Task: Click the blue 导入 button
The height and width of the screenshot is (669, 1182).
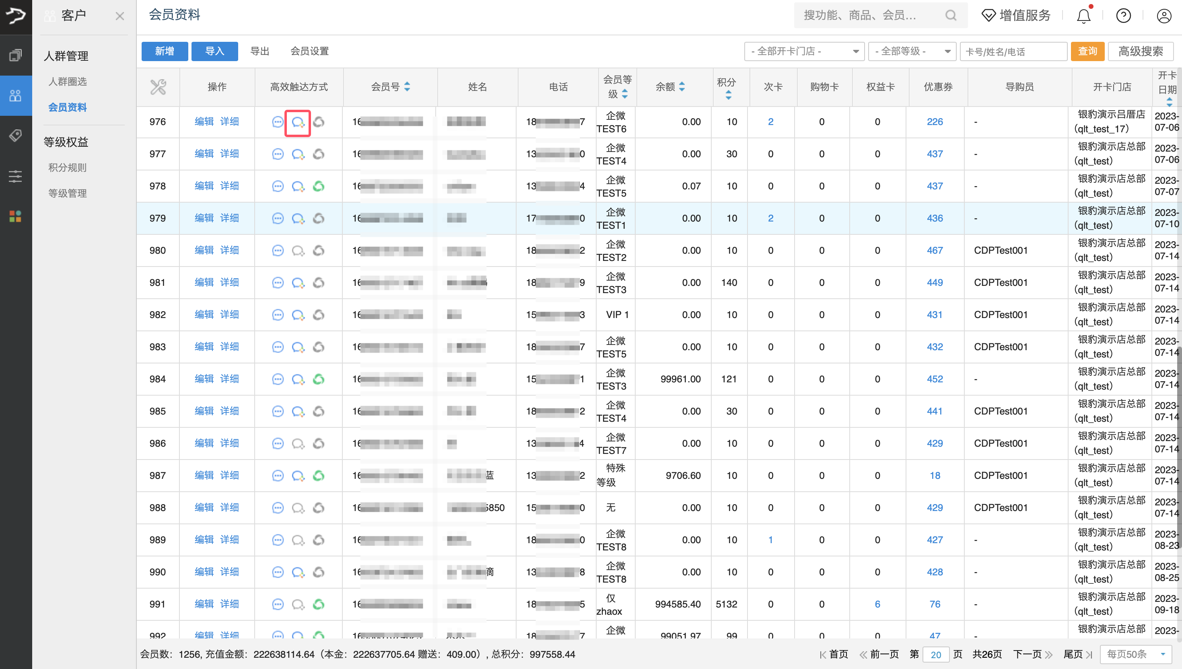Action: point(215,51)
